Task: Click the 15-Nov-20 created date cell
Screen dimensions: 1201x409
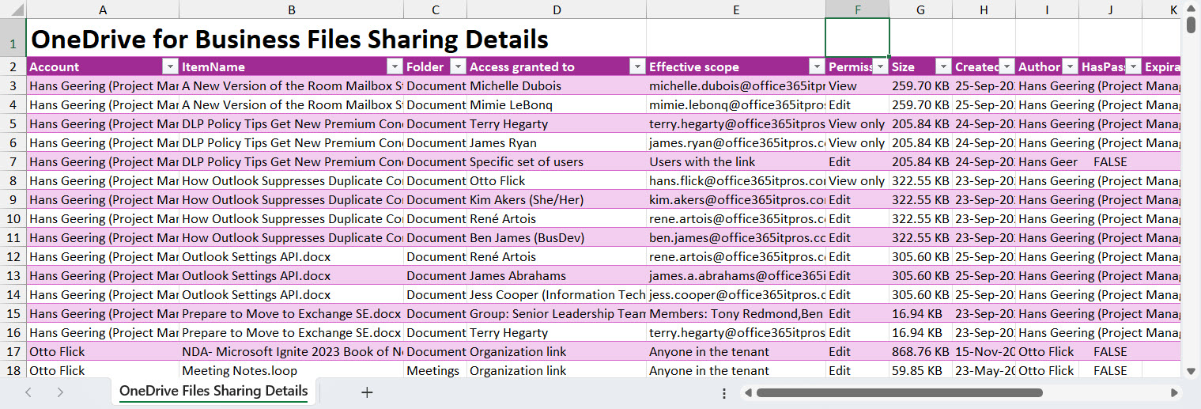Action: click(984, 351)
